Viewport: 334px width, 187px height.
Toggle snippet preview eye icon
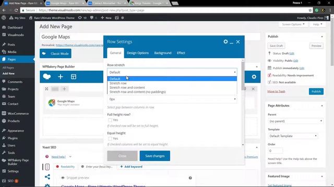coord(63,178)
